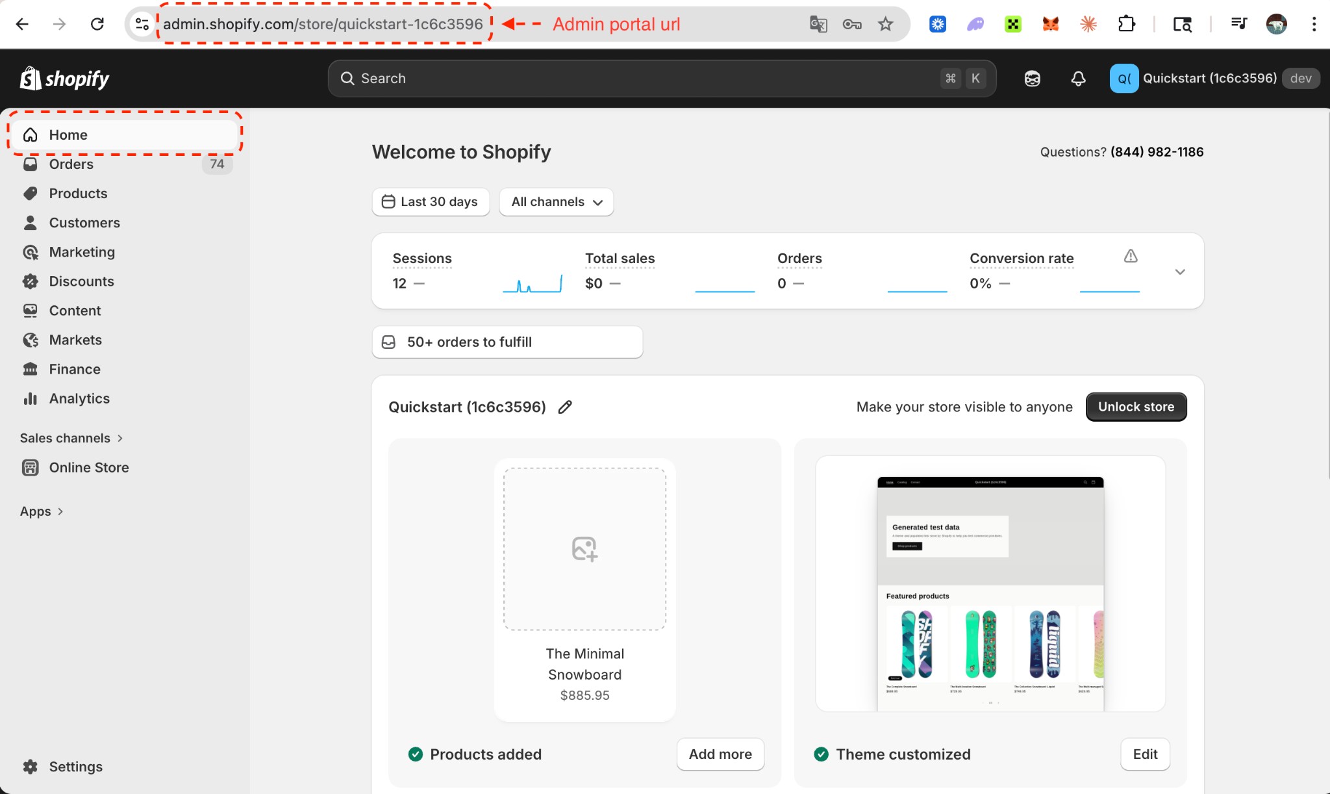Click the Unlock store button

tap(1136, 407)
